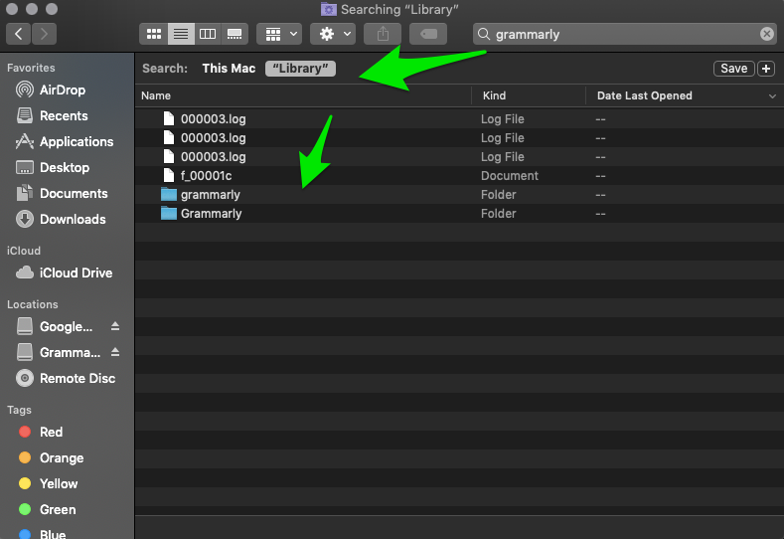Filter by the Yellow tag
This screenshot has width=784, height=539.
pyautogui.click(x=59, y=484)
